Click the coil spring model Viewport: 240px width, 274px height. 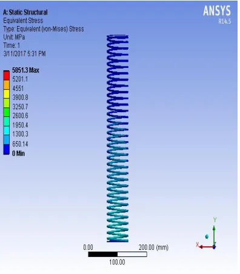[118, 138]
